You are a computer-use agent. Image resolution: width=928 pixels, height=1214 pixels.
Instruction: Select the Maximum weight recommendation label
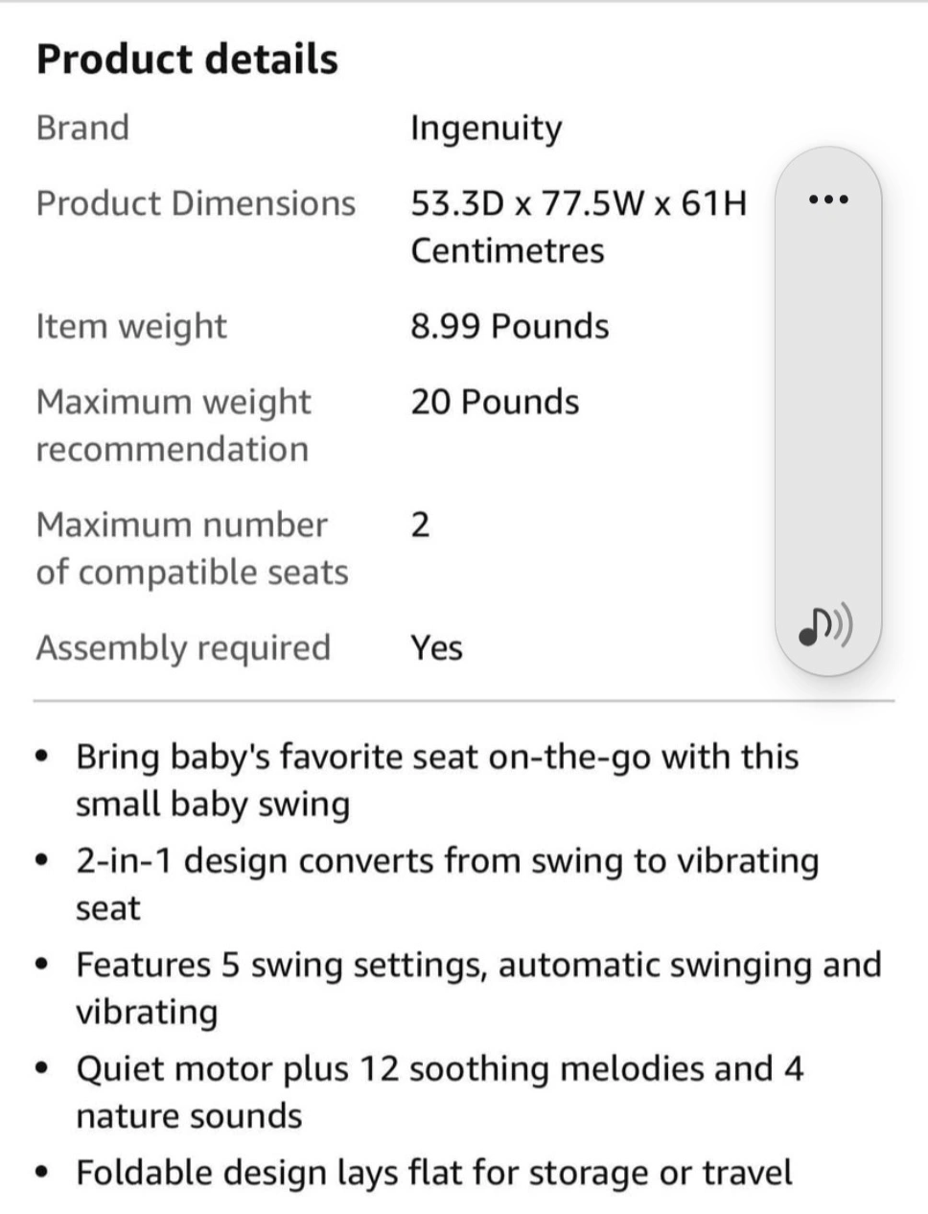[x=174, y=425]
